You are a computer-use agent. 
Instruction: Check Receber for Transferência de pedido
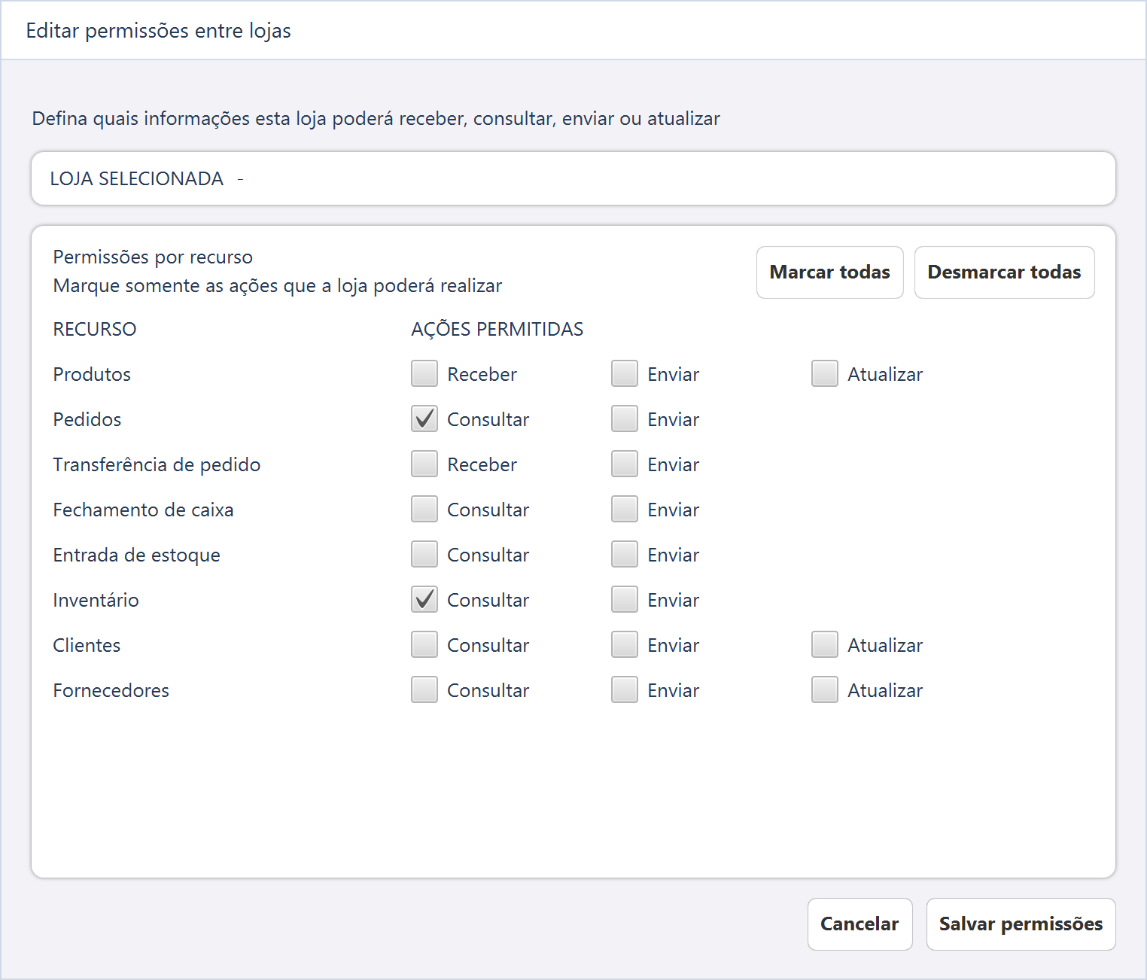click(x=424, y=464)
